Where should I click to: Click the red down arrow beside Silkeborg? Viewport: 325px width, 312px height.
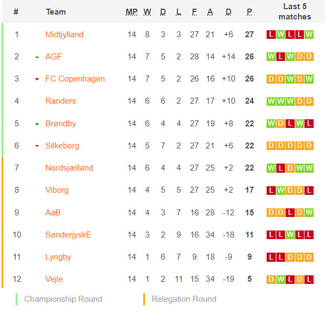pyautogui.click(x=37, y=146)
